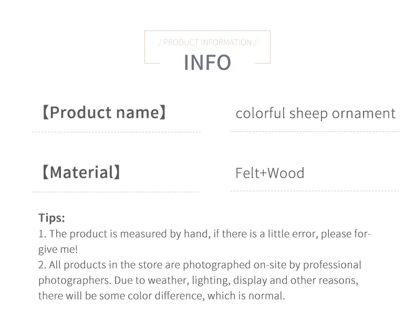Screen dimensions: 415x321
Task: Click the line about color difference being normal
Action: [161, 296]
